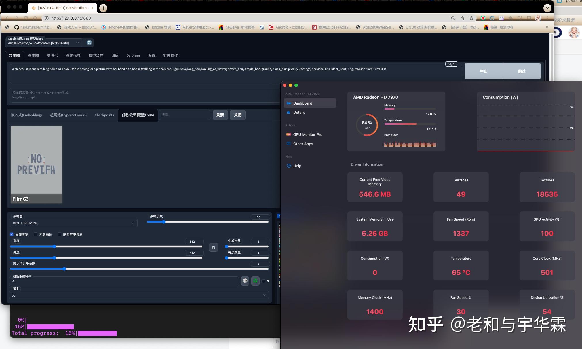The image size is (582, 349).
Task: Click the site info icon in address bar
Action: 46,18
